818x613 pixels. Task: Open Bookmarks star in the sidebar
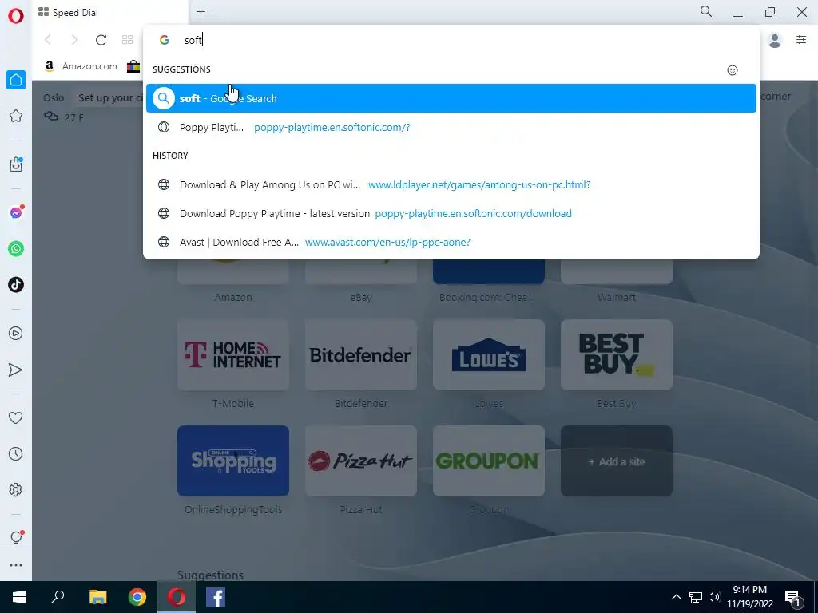(x=16, y=116)
